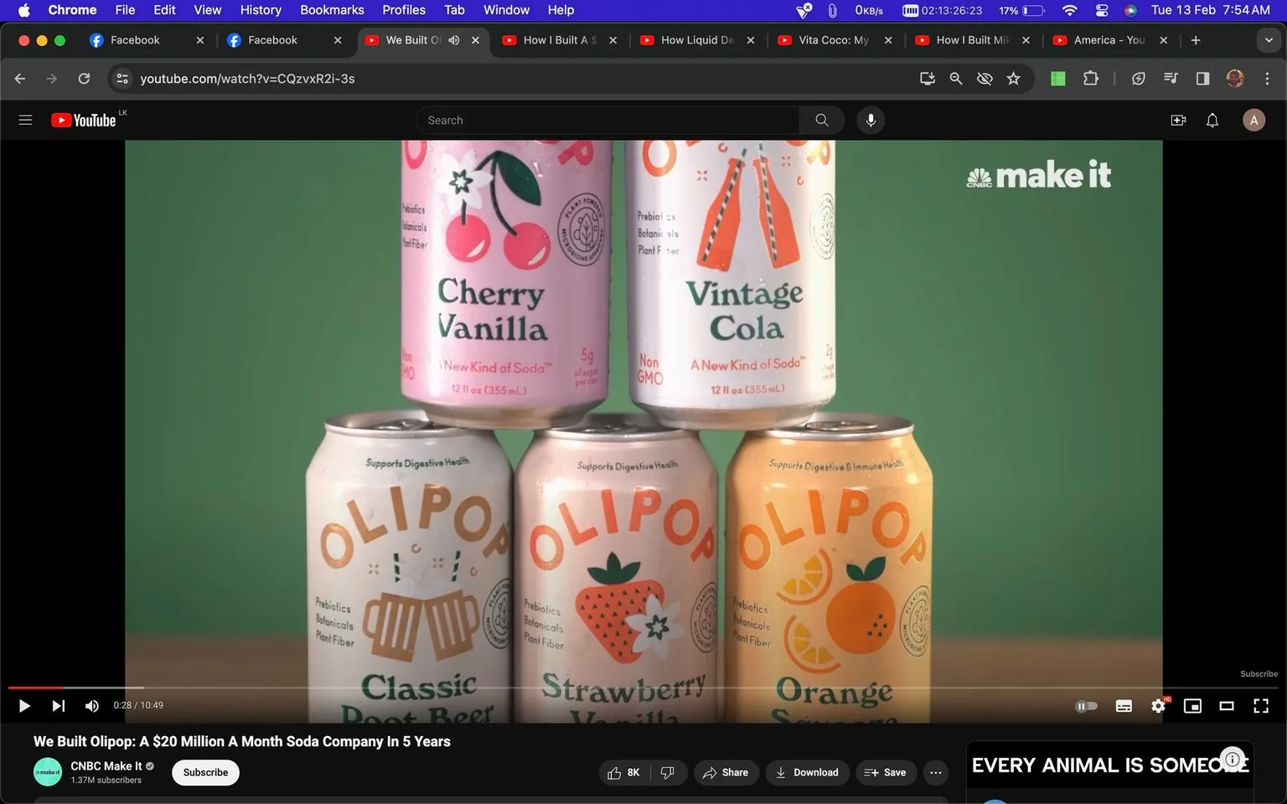This screenshot has height=804, width=1287.
Task: Toggle the autoplay switch
Action: [x=1087, y=706]
